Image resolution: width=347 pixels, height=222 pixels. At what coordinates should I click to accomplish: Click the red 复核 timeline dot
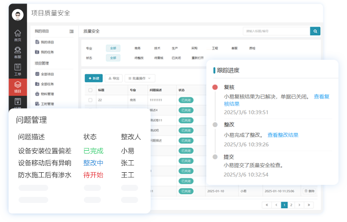[x=215, y=87]
